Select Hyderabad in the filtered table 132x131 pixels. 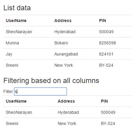pyautogui.click(x=68, y=112)
